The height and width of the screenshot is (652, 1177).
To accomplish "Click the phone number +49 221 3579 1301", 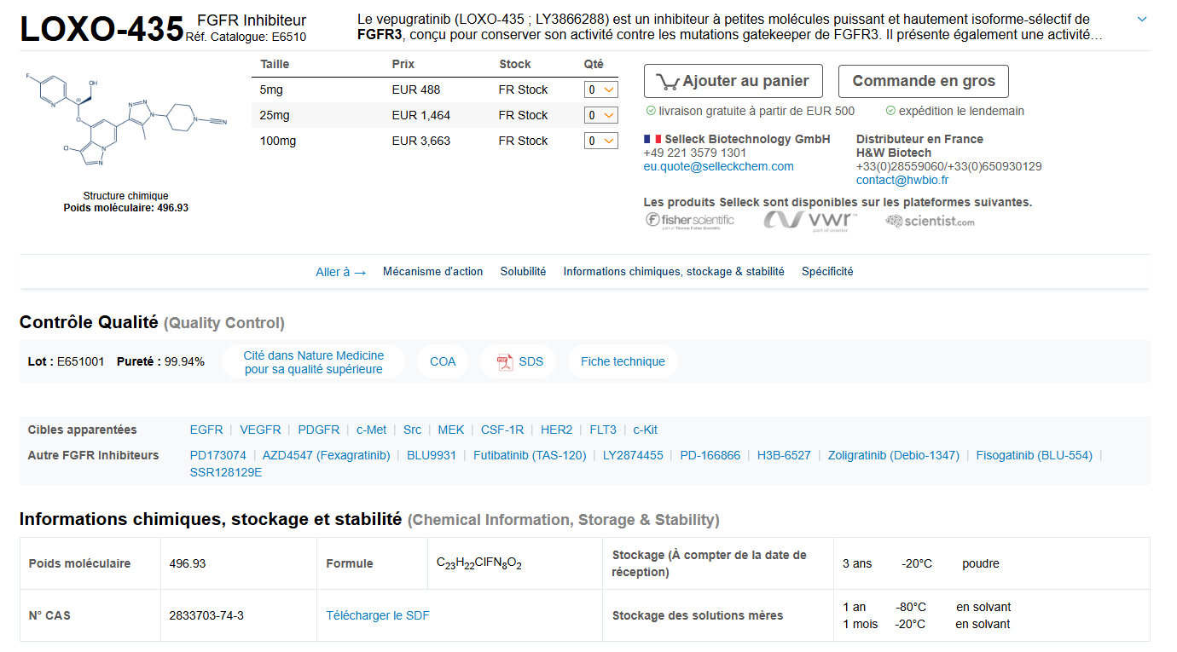I will pos(695,153).
